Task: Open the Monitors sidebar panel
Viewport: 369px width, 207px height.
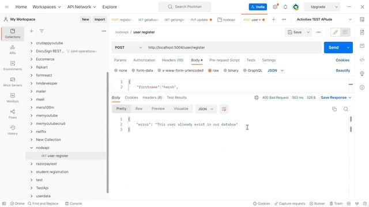Action: pyautogui.click(x=13, y=98)
